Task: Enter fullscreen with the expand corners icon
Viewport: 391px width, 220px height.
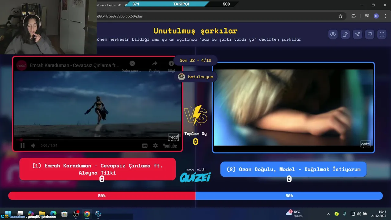Action: pyautogui.click(x=382, y=34)
